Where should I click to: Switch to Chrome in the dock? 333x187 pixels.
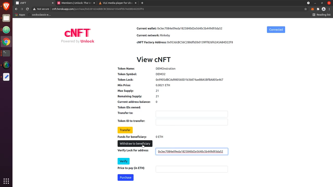pos(6,42)
